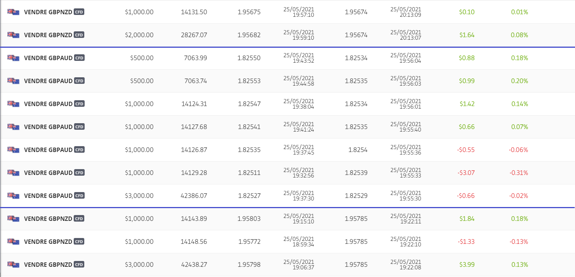Click CFD badge on GBPNZD trade losing $1.33
The image size is (575, 277).
click(x=79, y=242)
